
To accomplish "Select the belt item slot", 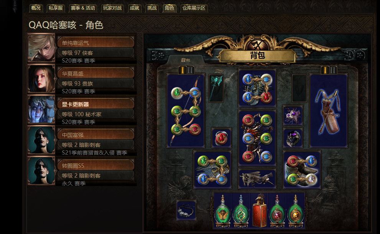I will 257,179.
